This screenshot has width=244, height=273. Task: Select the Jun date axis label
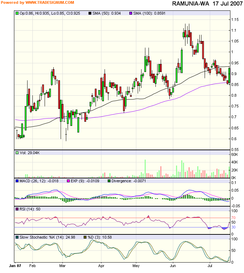click(173, 265)
